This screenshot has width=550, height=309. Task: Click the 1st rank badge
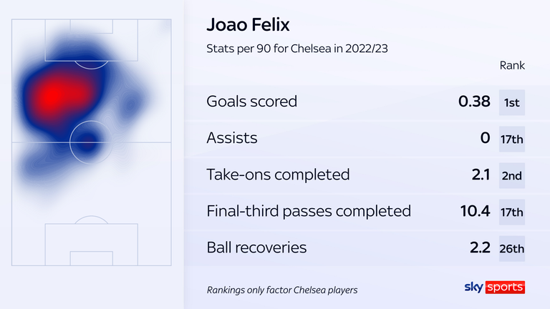[512, 102]
